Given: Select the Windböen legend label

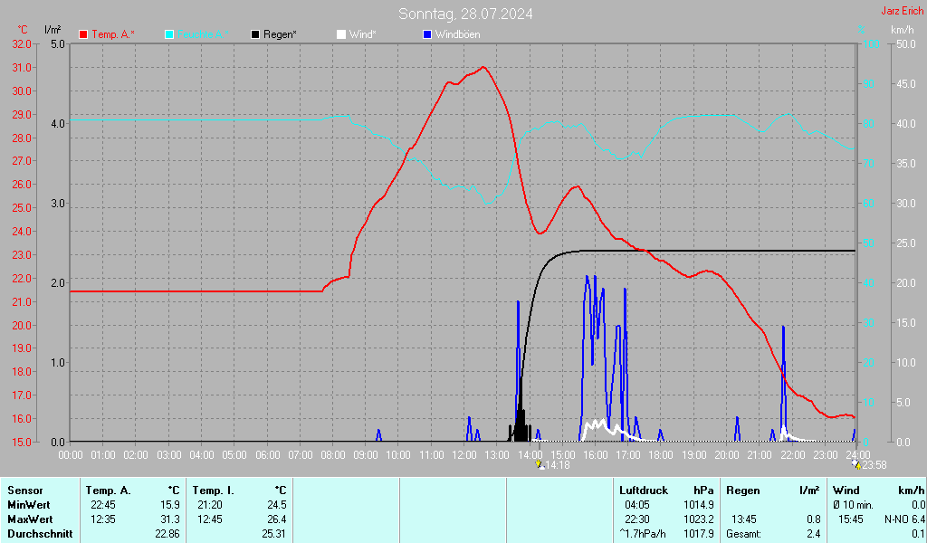Looking at the screenshot, I should click(457, 35).
